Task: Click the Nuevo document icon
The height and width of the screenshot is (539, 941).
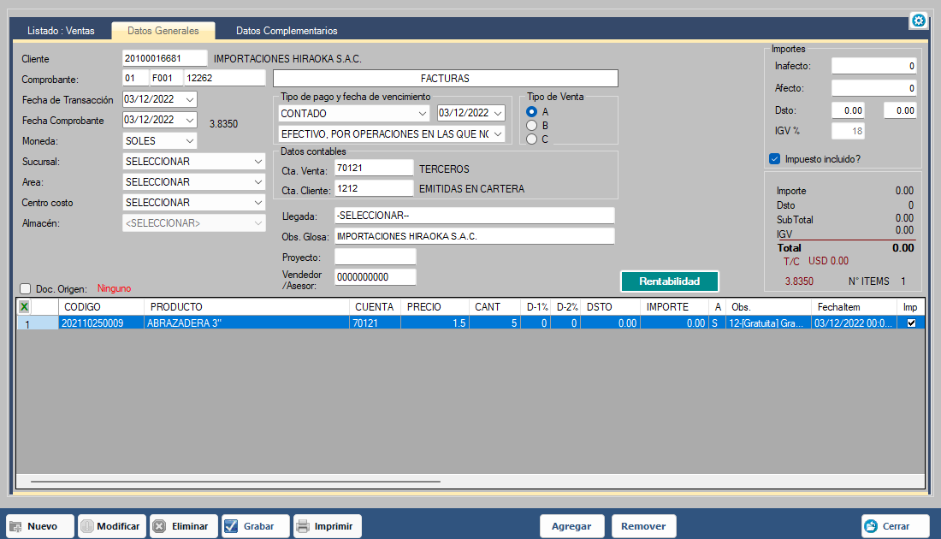Action: pos(15,526)
